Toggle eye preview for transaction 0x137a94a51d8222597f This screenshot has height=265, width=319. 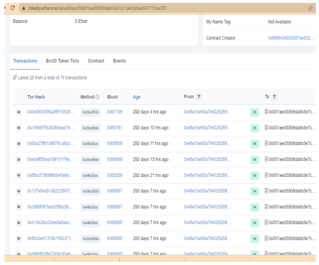[x=19, y=191]
